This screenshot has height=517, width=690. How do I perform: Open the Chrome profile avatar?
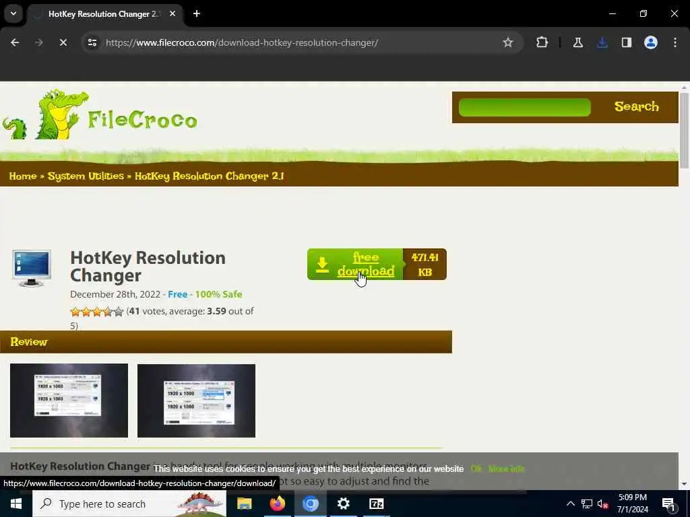[651, 42]
